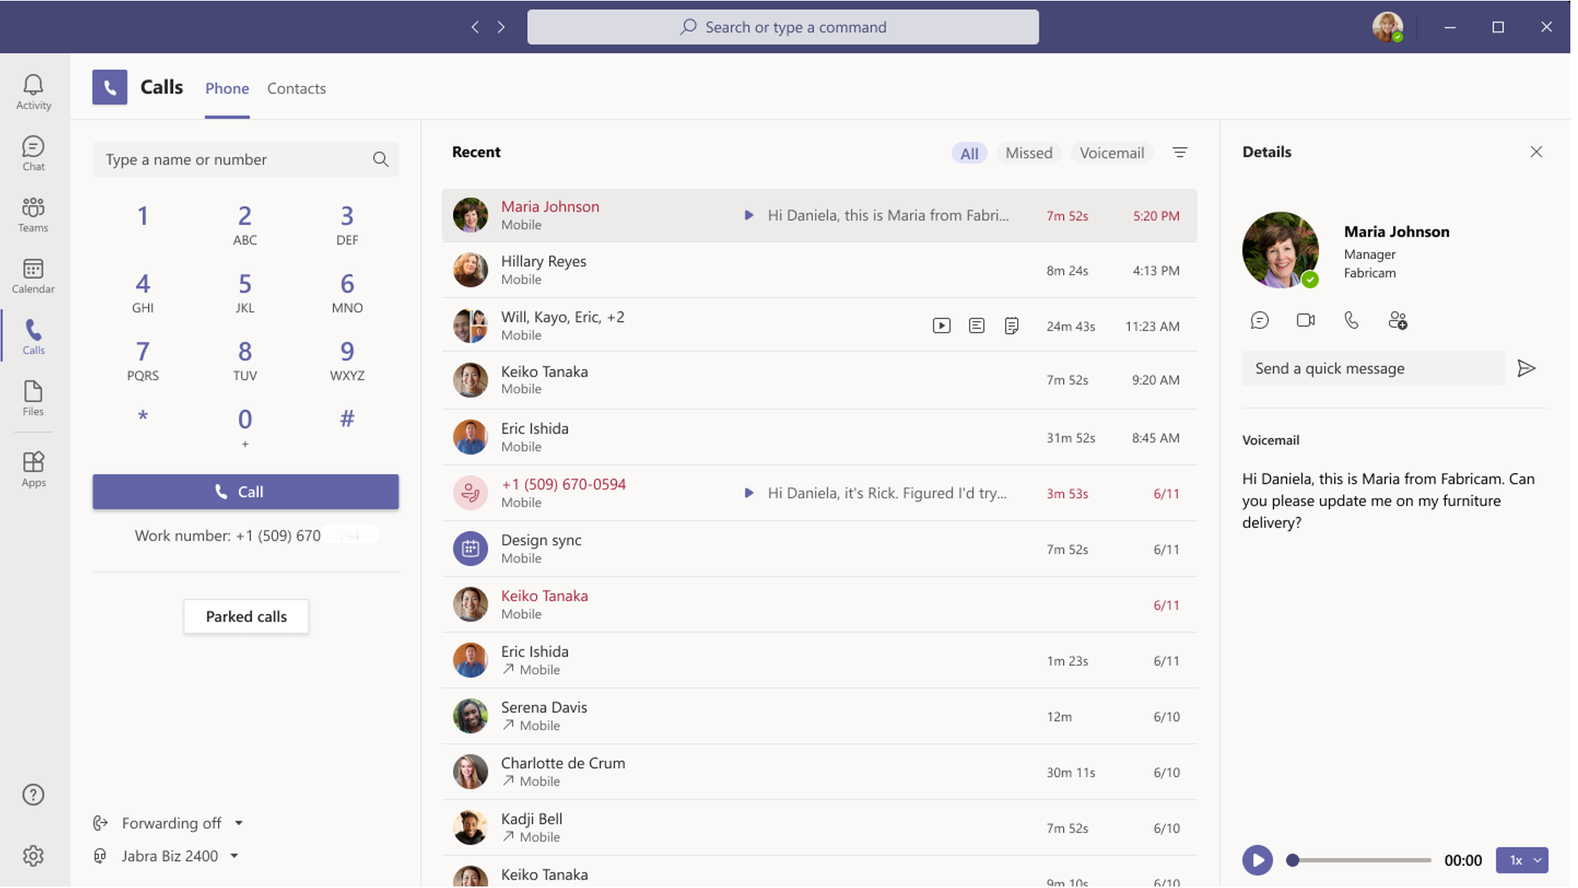Screen dimensions: 1578x888
Task: Select the Teams icon in sidebar
Action: tap(34, 214)
